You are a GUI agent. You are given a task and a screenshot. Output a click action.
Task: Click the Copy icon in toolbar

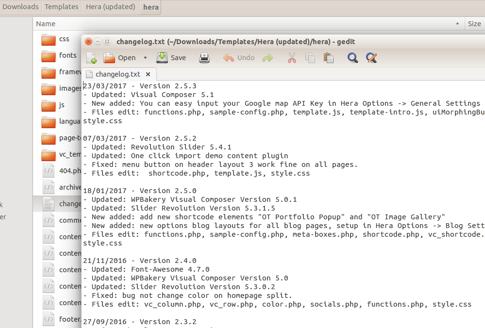pos(310,58)
